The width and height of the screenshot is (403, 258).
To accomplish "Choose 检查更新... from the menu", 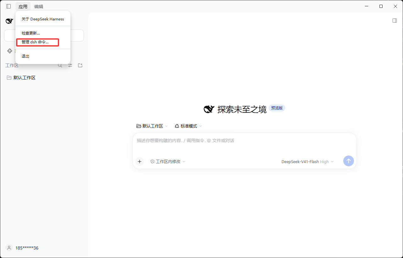I will [43, 33].
